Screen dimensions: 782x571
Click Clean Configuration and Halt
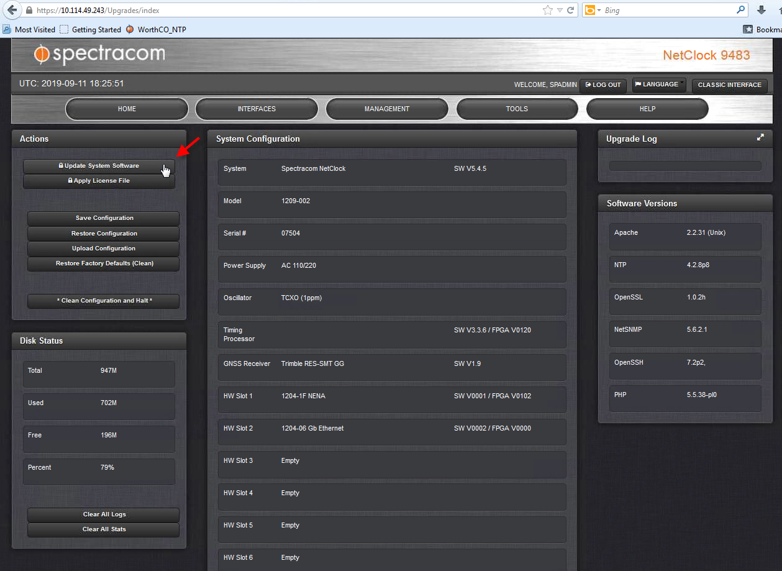tap(104, 301)
